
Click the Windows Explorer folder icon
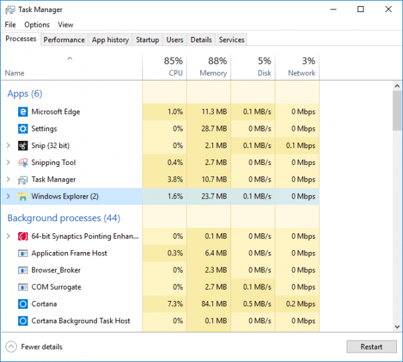23,196
